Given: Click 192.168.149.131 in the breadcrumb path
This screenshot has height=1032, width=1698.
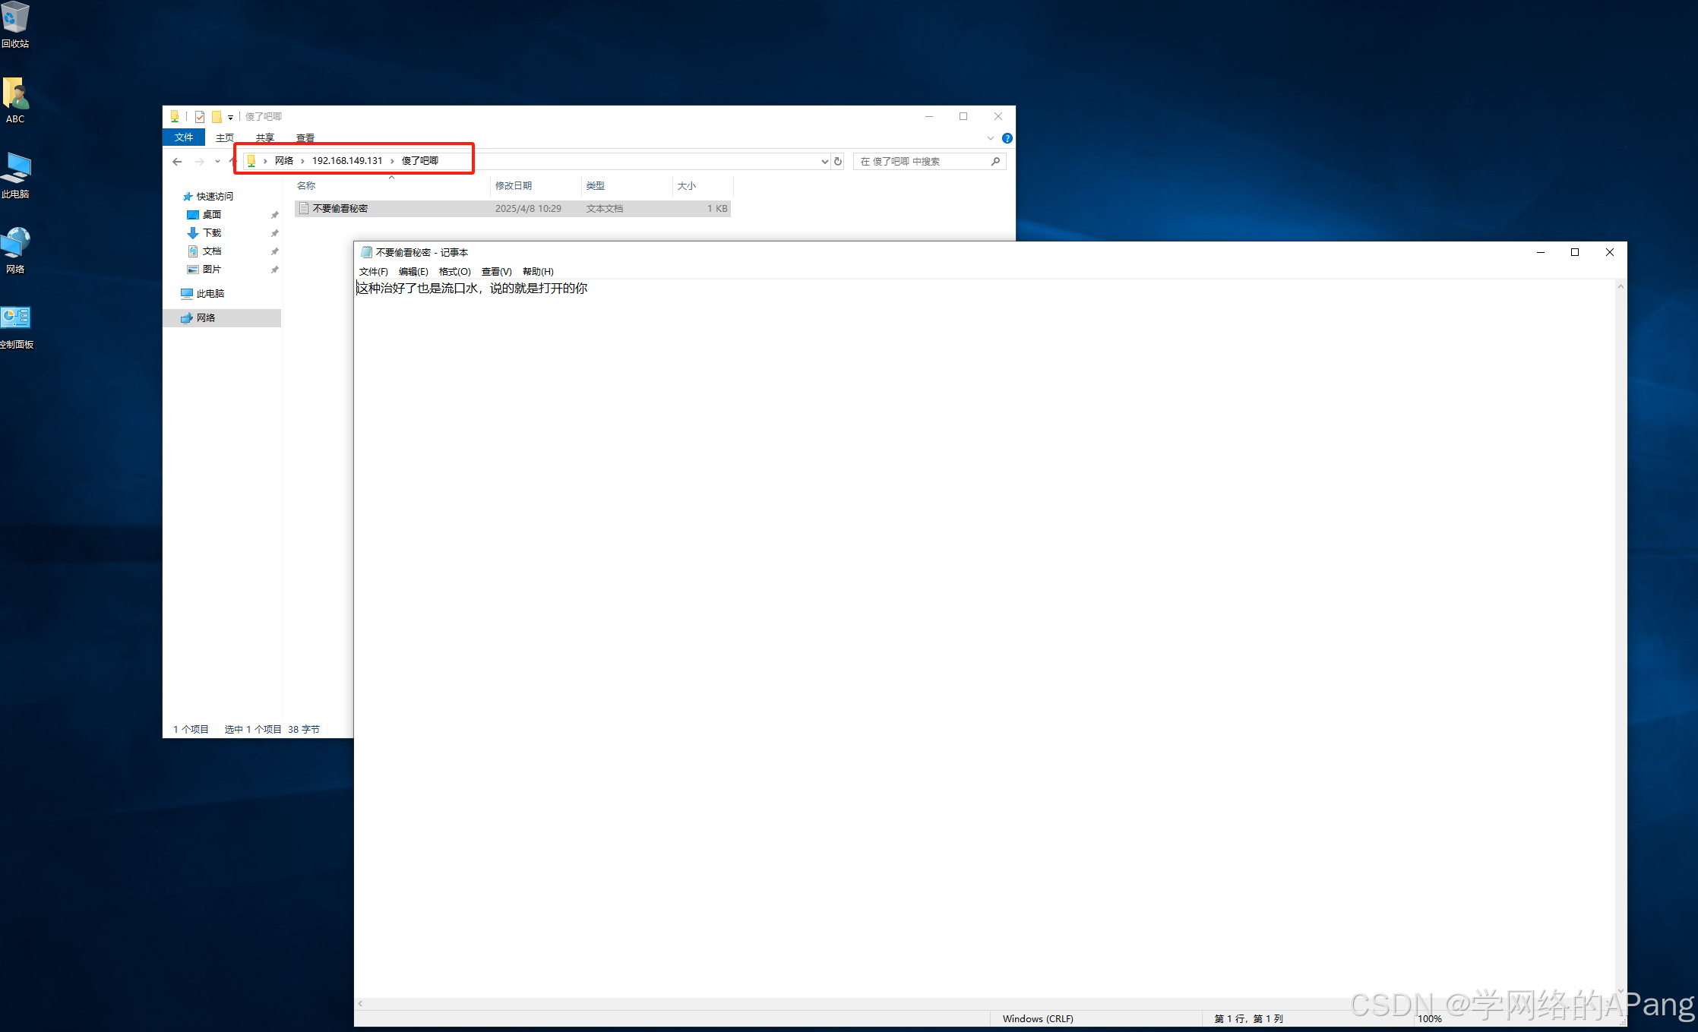Looking at the screenshot, I should 347,161.
